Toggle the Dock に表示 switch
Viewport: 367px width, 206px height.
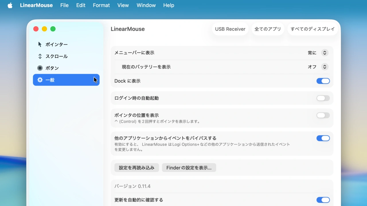(323, 81)
